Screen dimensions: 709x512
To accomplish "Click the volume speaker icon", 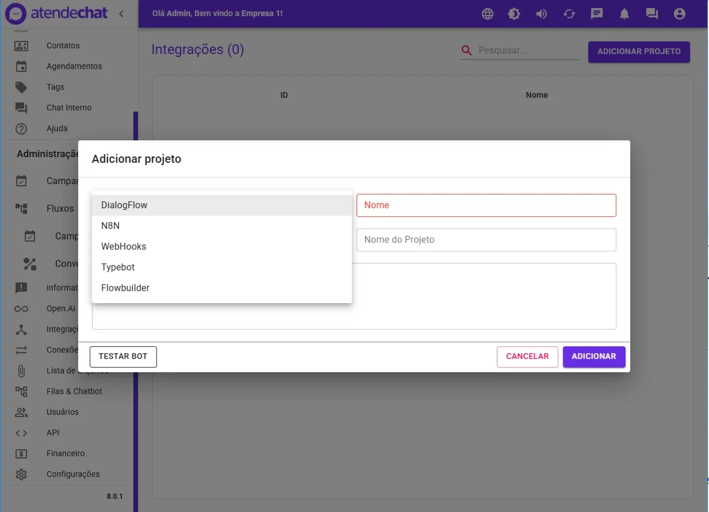I will coord(542,14).
